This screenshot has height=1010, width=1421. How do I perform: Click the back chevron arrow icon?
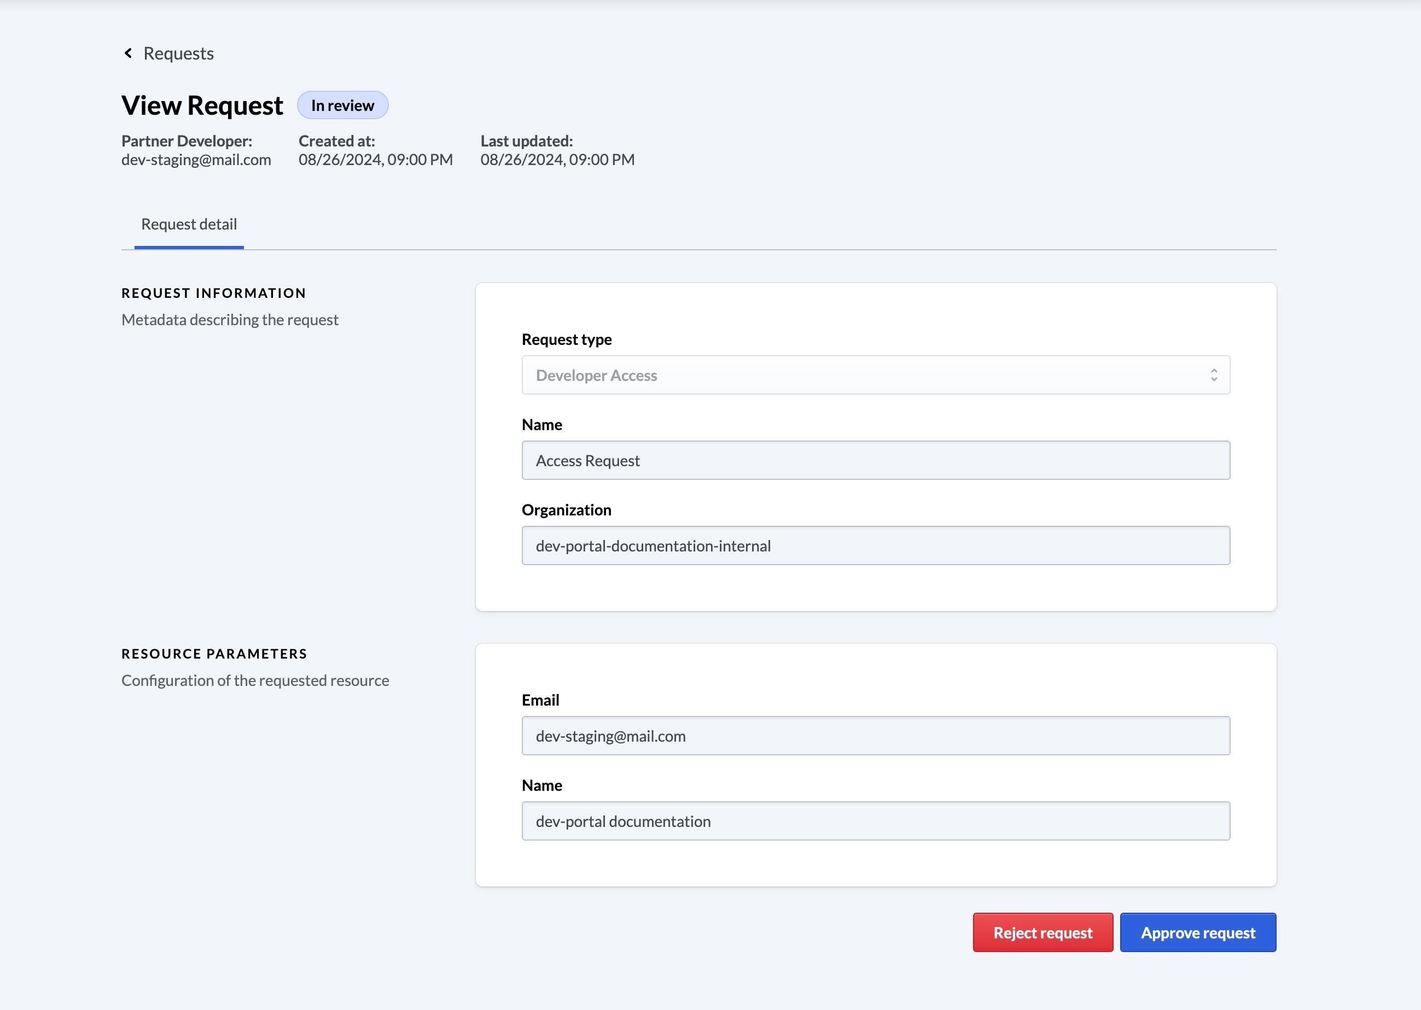[x=127, y=53]
